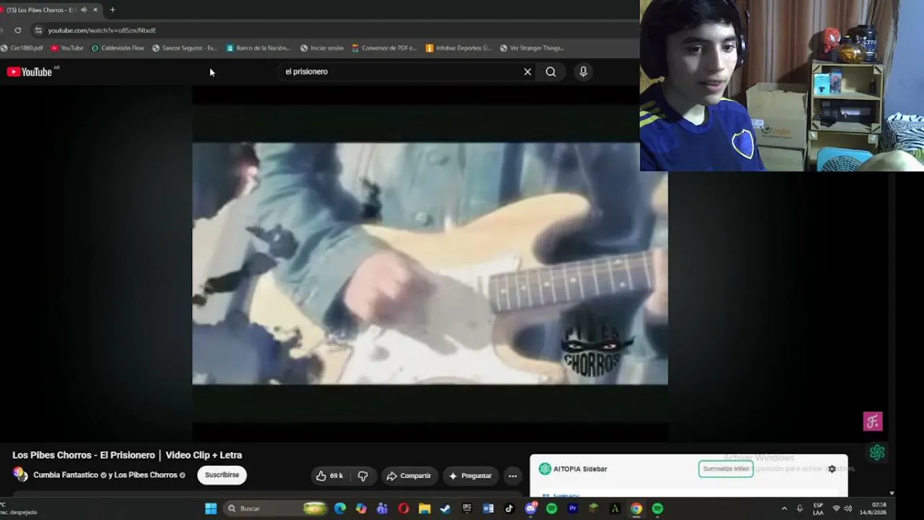Click the green AITOPIA floating icon

[x=877, y=452]
